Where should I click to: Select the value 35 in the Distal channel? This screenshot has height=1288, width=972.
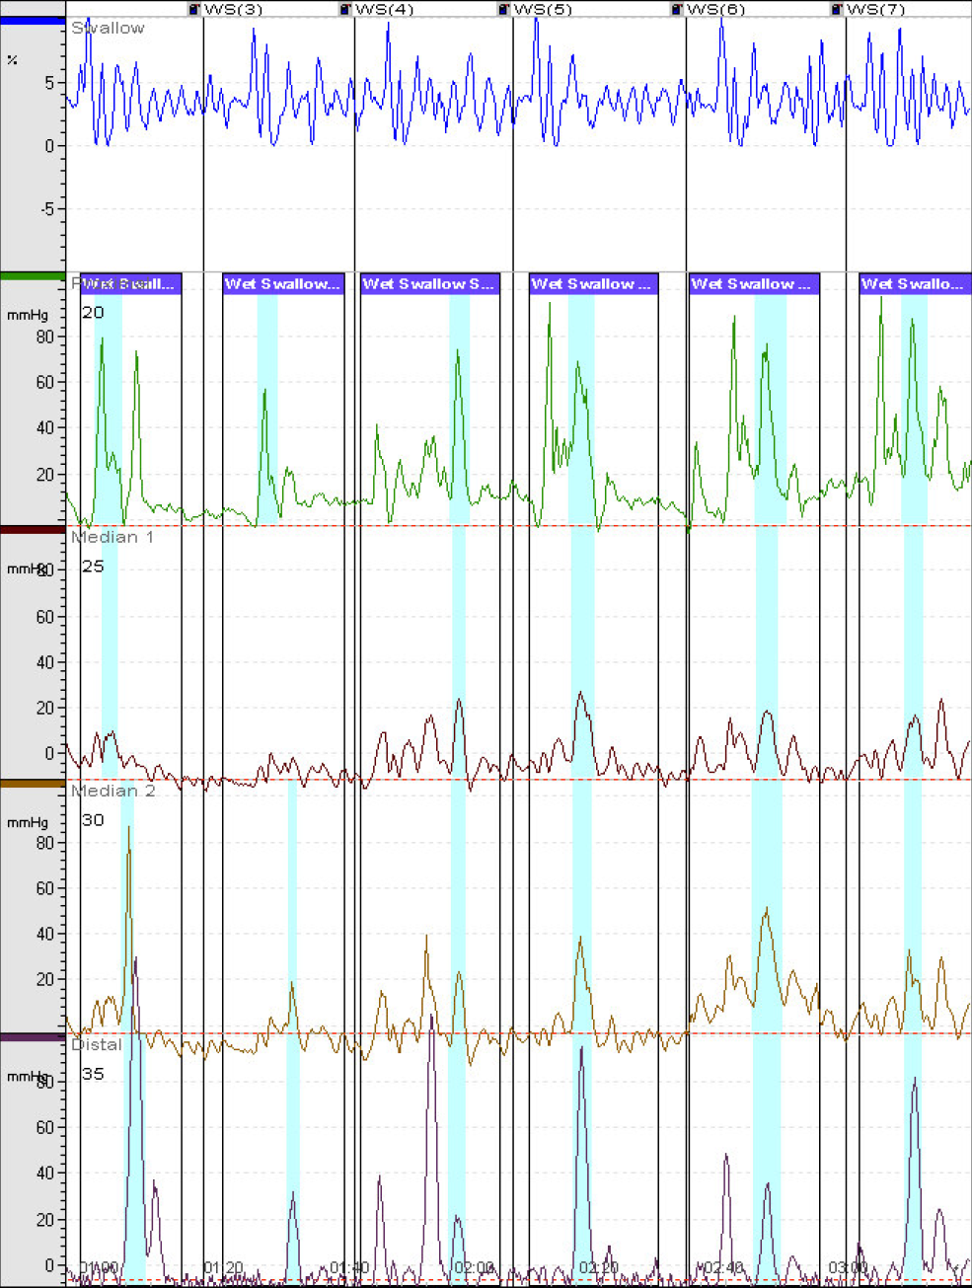(x=93, y=1074)
